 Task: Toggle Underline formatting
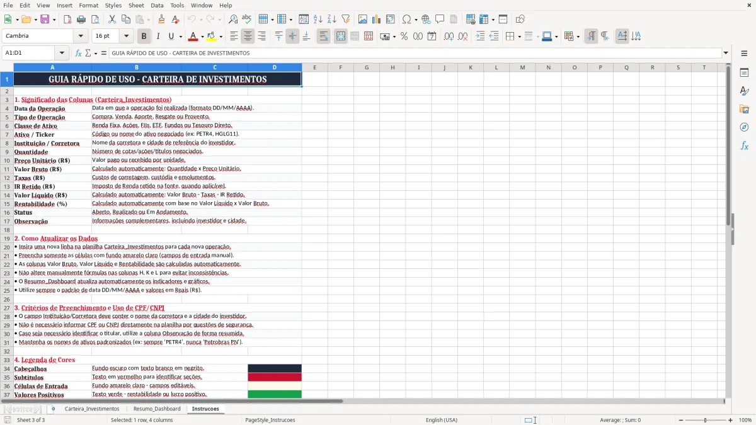coord(171,37)
